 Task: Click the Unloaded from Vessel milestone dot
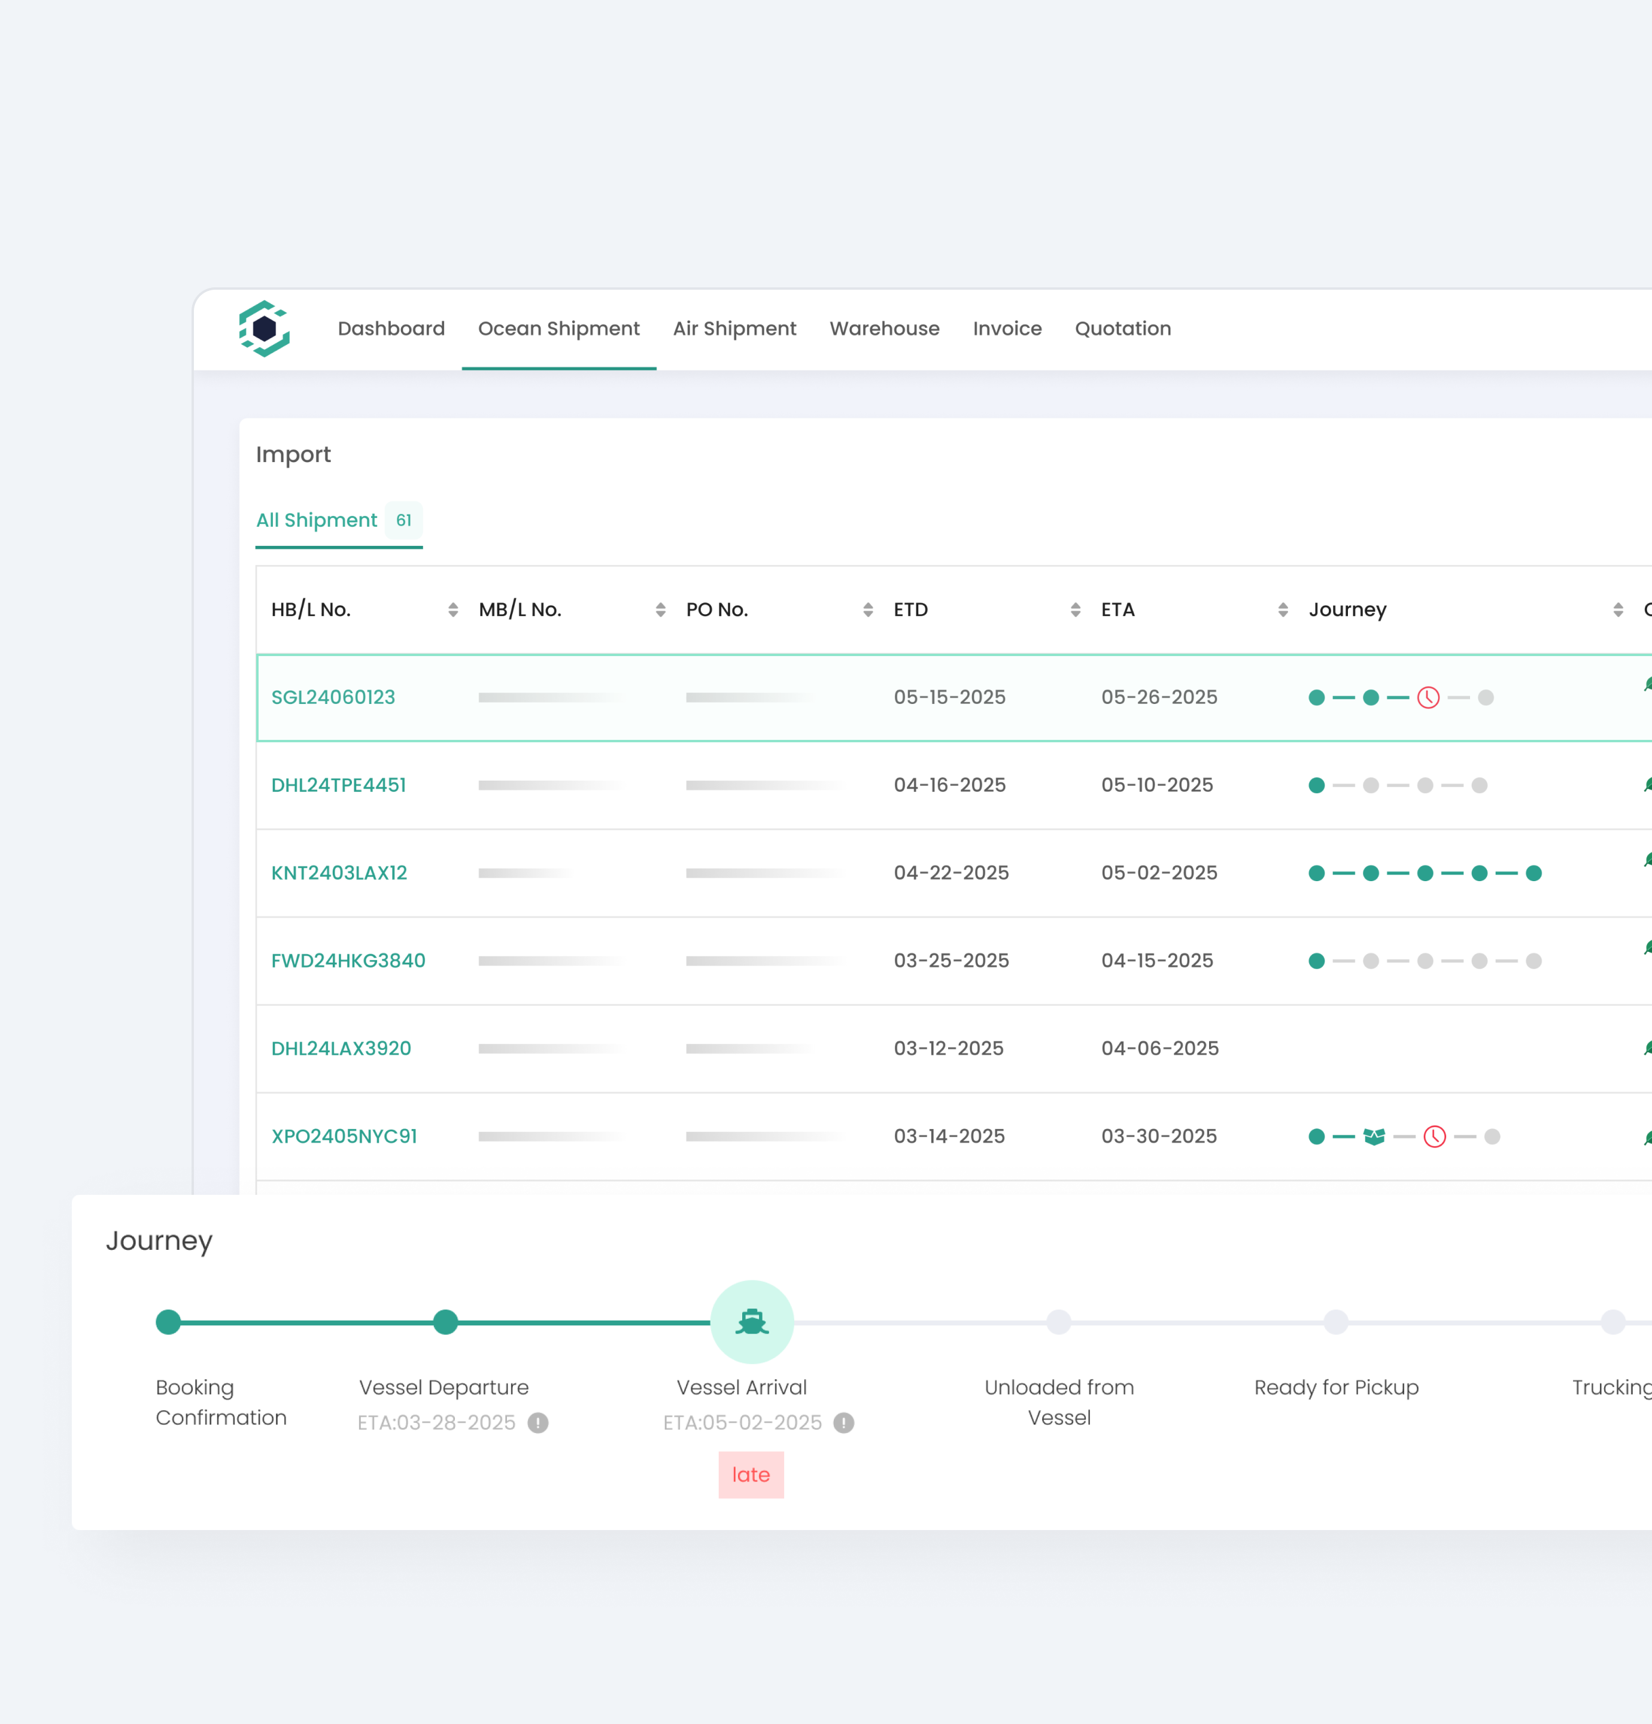point(1059,1321)
